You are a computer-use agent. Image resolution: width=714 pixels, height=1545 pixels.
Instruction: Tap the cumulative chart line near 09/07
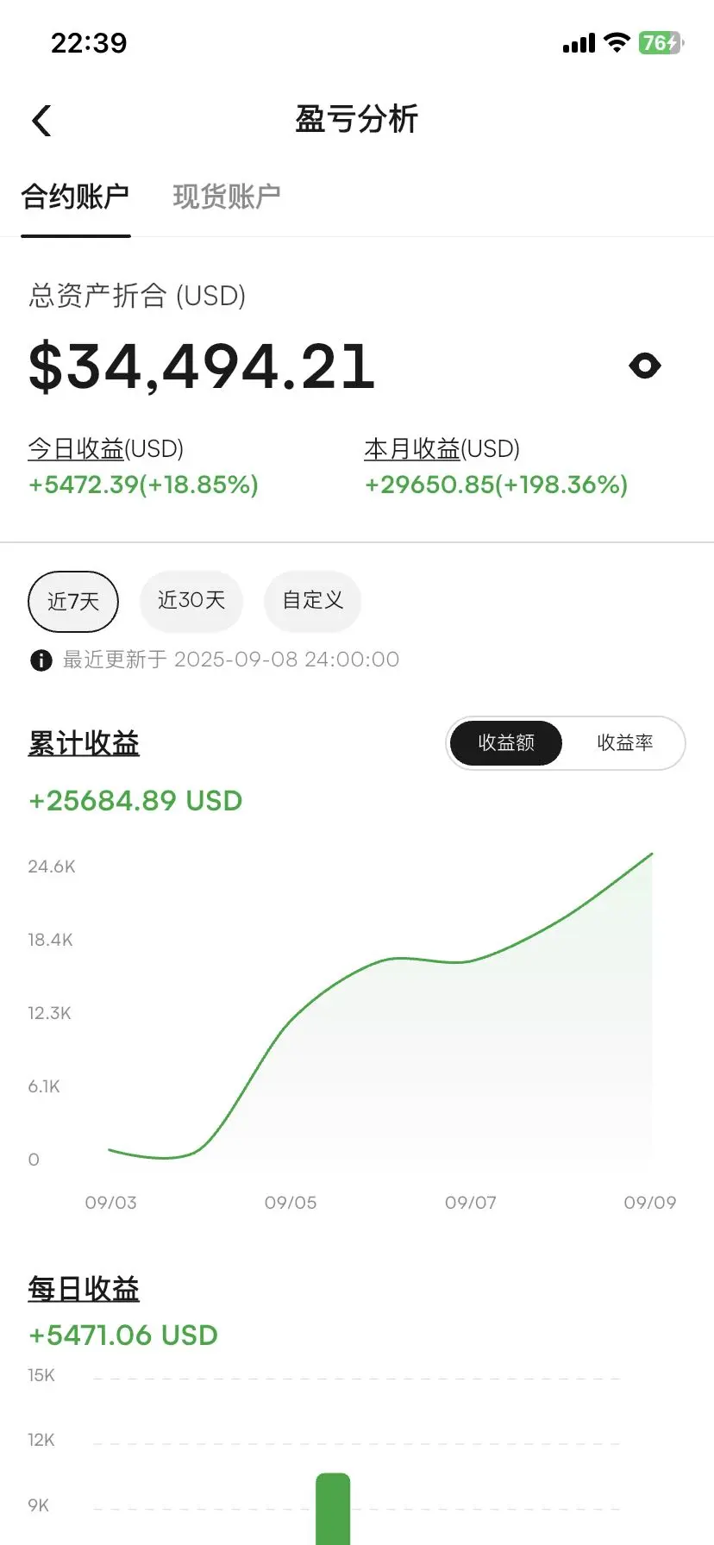[x=470, y=960]
